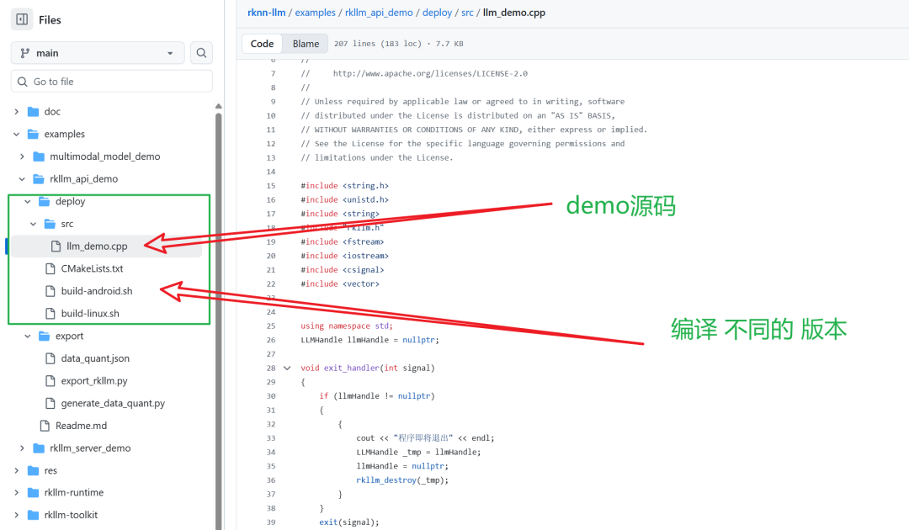Click data_quant.json file icon
Image resolution: width=909 pixels, height=530 pixels.
50,358
